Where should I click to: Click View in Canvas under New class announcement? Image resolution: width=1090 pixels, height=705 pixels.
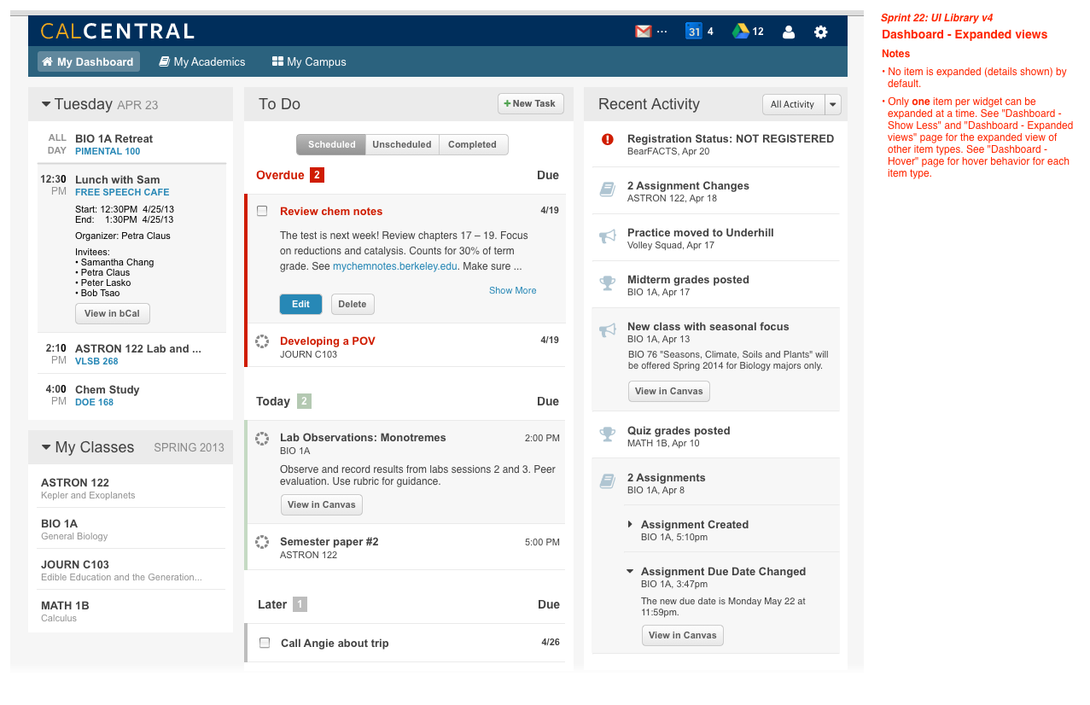(x=669, y=391)
